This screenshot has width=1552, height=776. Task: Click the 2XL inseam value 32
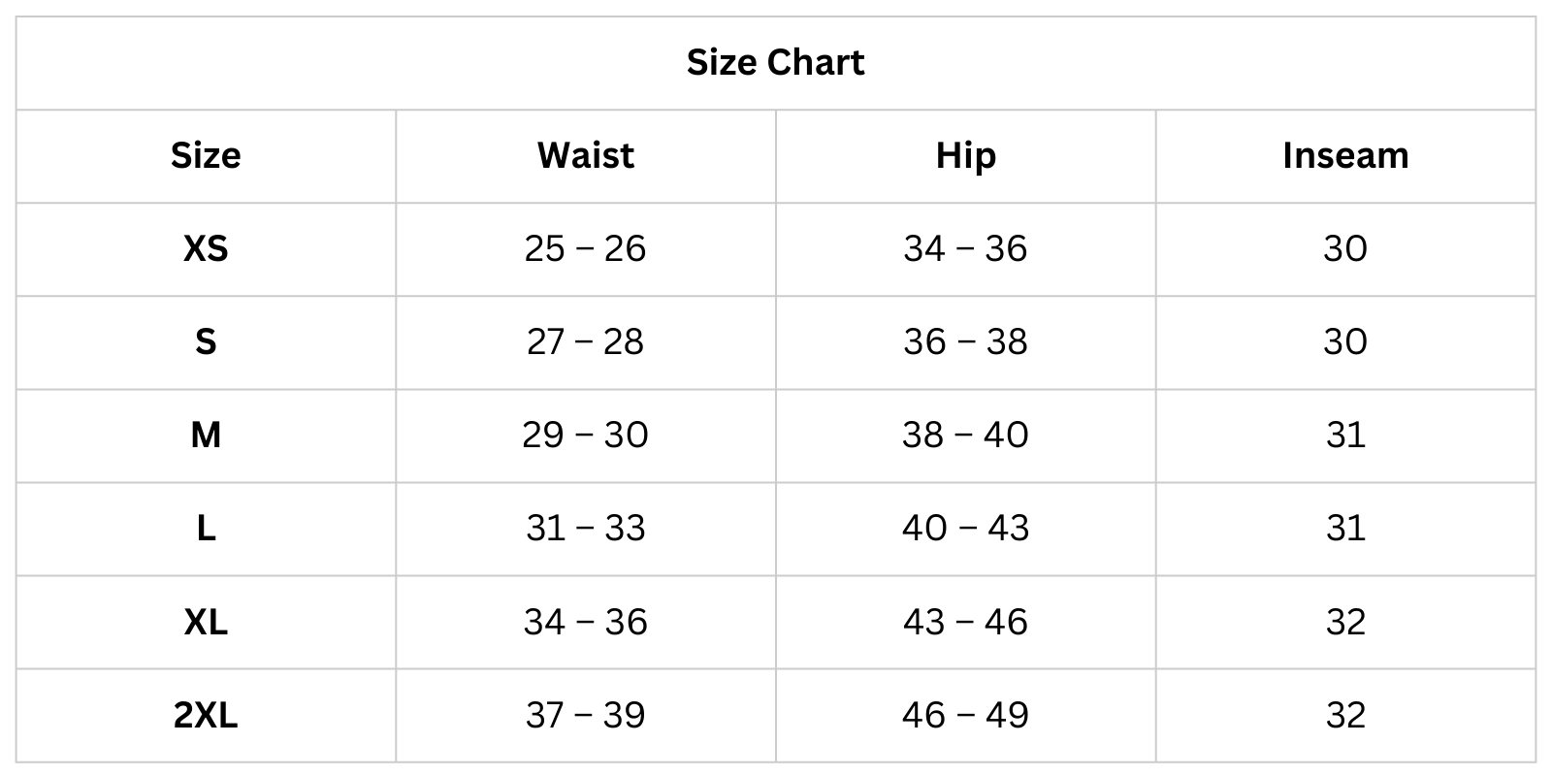click(1345, 716)
